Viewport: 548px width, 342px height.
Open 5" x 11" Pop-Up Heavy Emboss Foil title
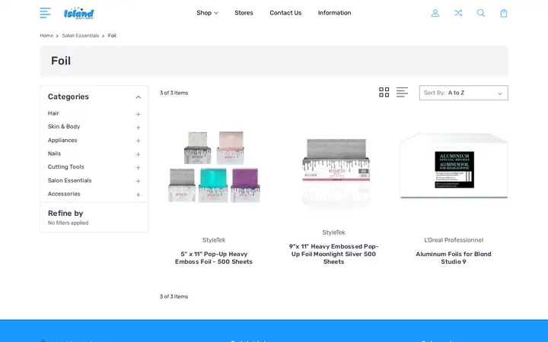point(214,258)
